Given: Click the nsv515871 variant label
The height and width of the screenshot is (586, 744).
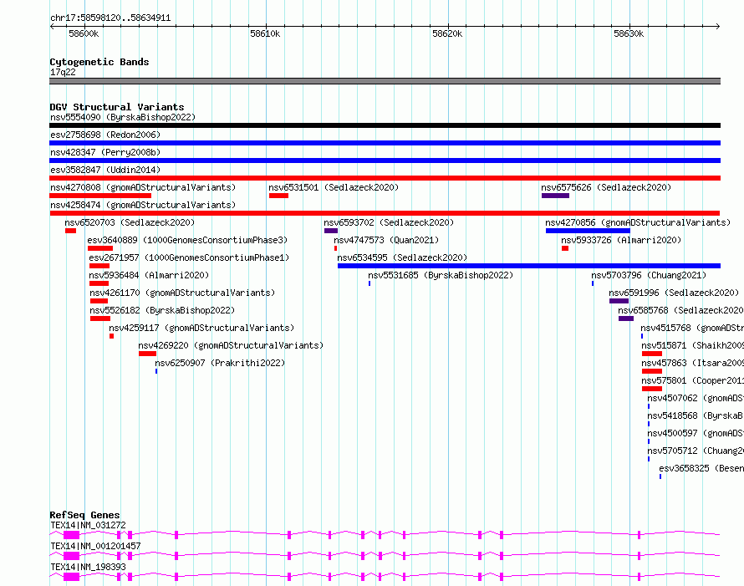Looking at the screenshot, I should [x=692, y=345].
